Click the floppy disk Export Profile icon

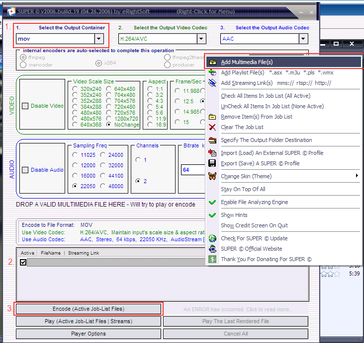[x=212, y=163]
